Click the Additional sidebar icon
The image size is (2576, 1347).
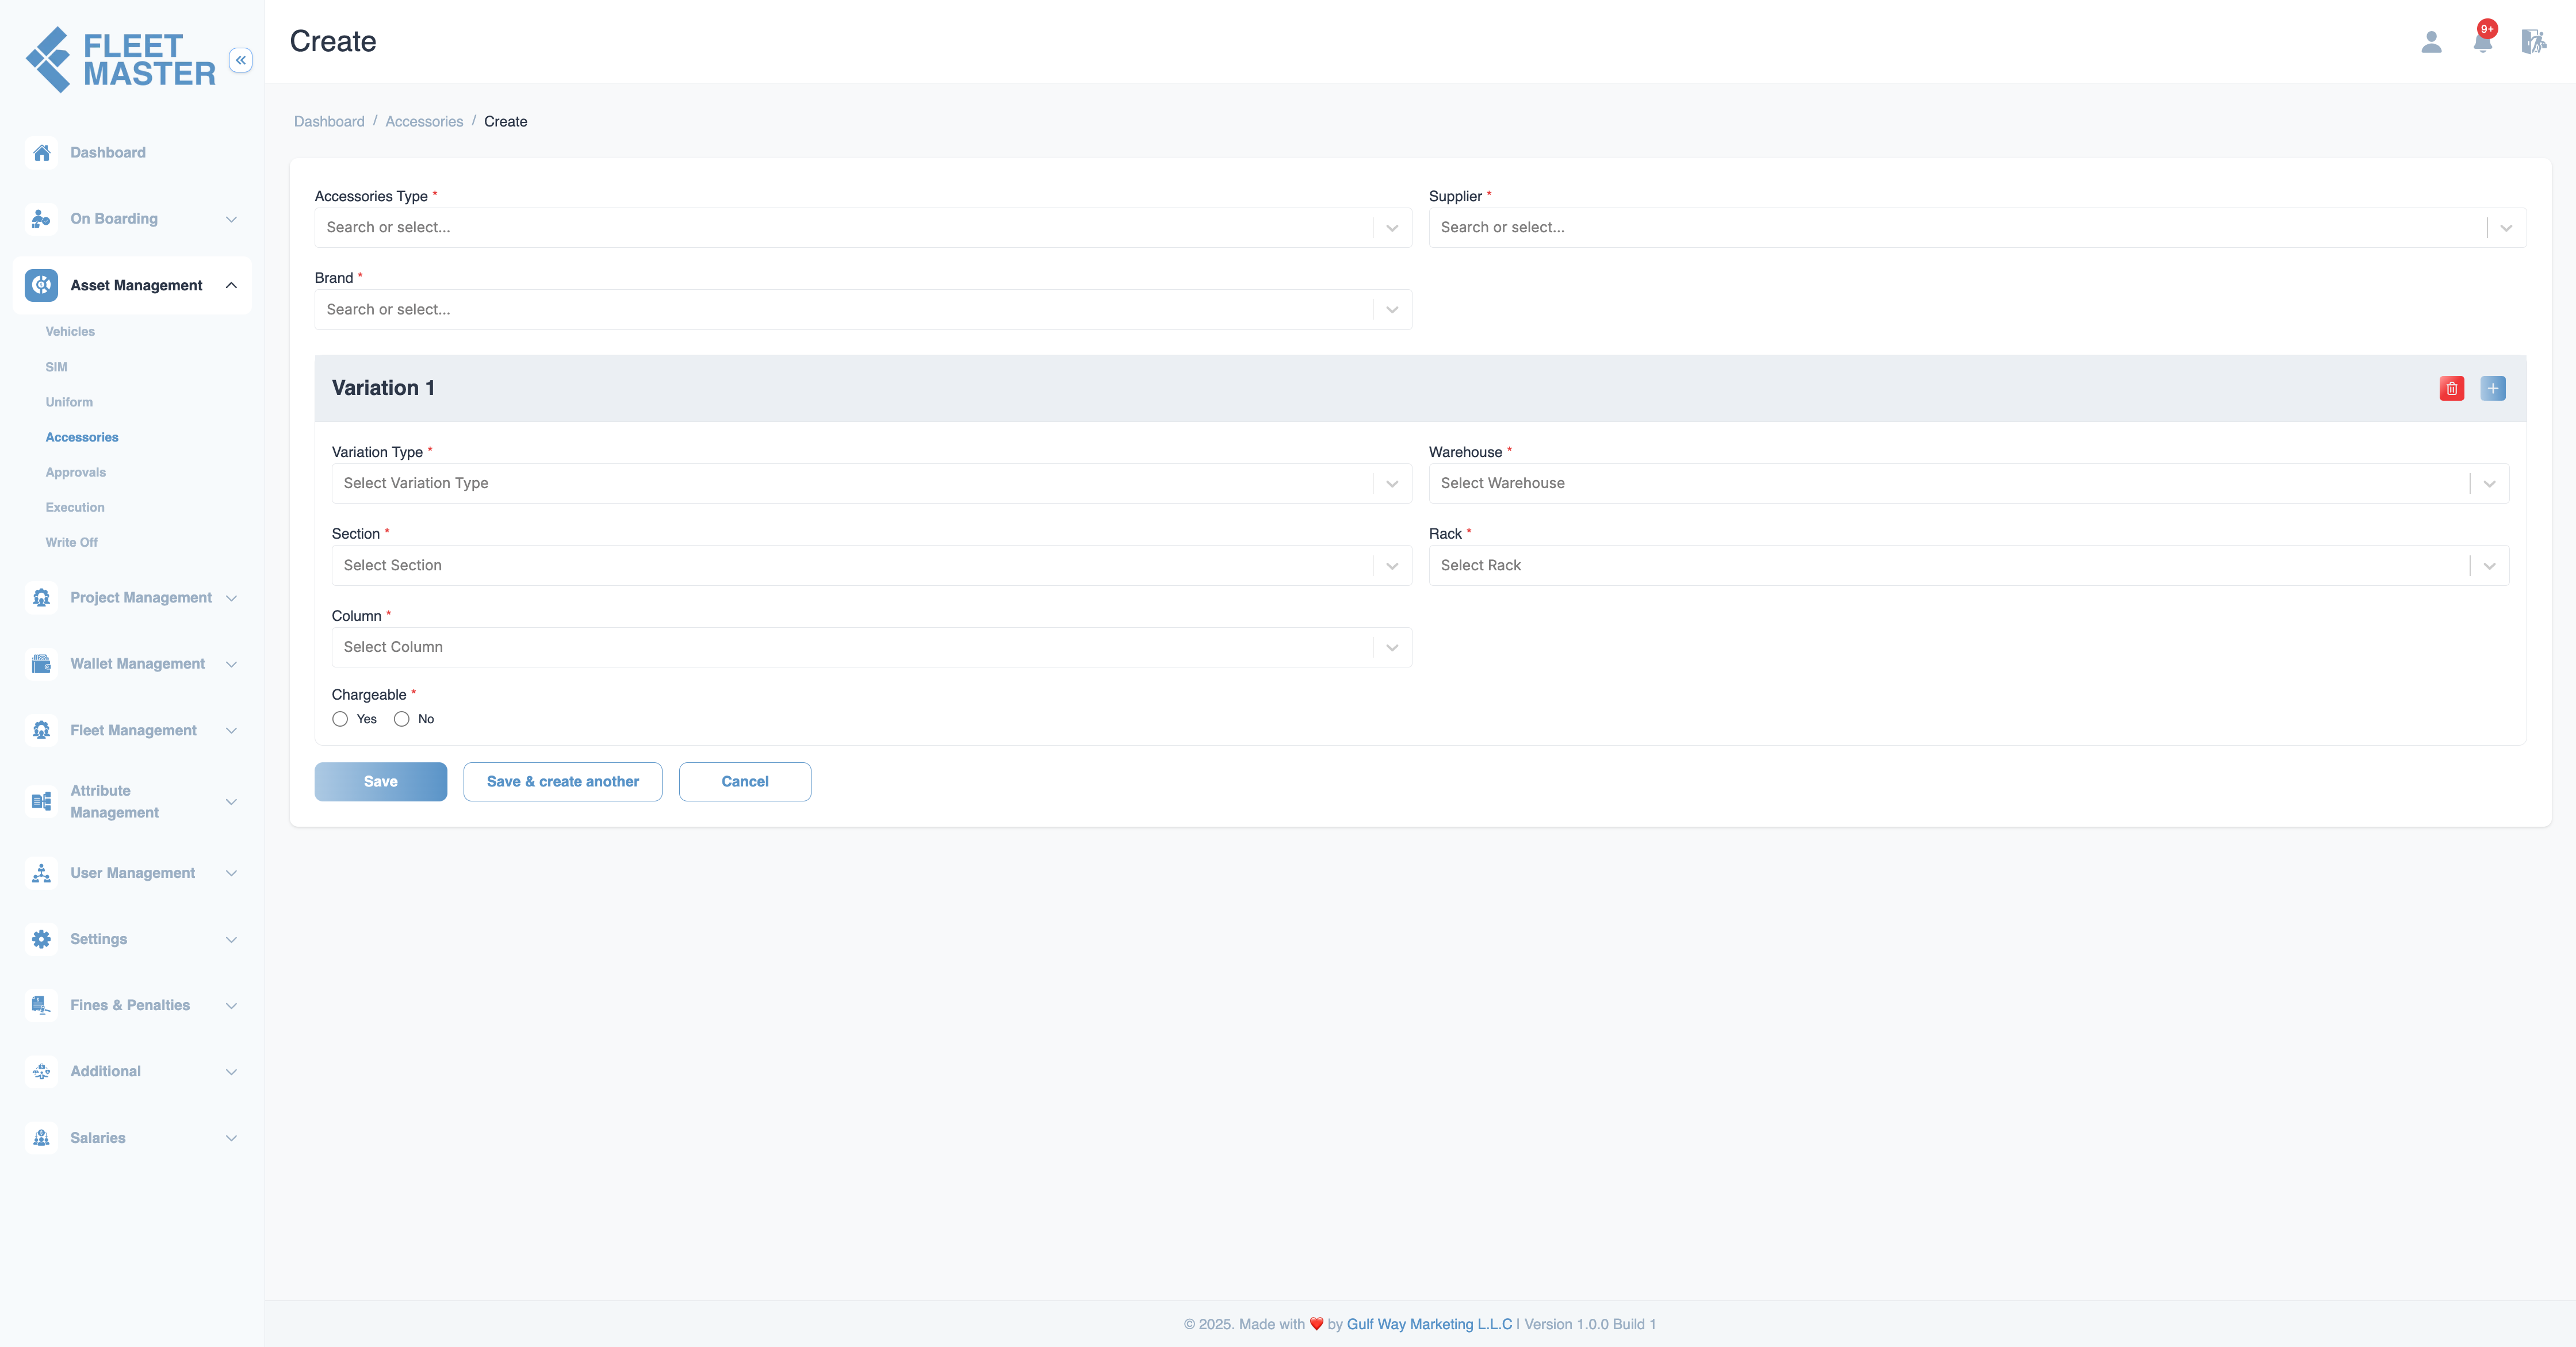[x=41, y=1071]
